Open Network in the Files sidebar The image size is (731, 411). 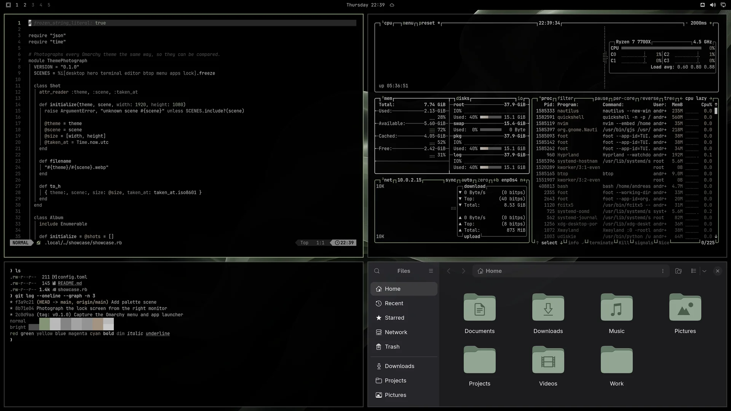pos(404,332)
